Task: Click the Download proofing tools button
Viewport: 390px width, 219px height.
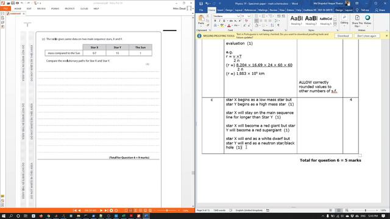Action: pyautogui.click(x=343, y=36)
